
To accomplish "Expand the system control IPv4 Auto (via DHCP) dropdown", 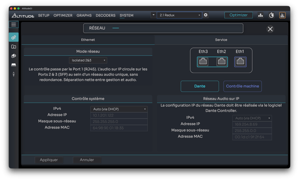I will pos(119,109).
